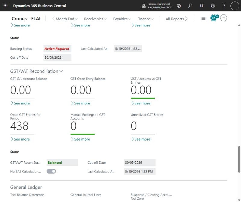Click the preview environment information icon
Viewport: 241px width, 202px height.
(144, 6)
